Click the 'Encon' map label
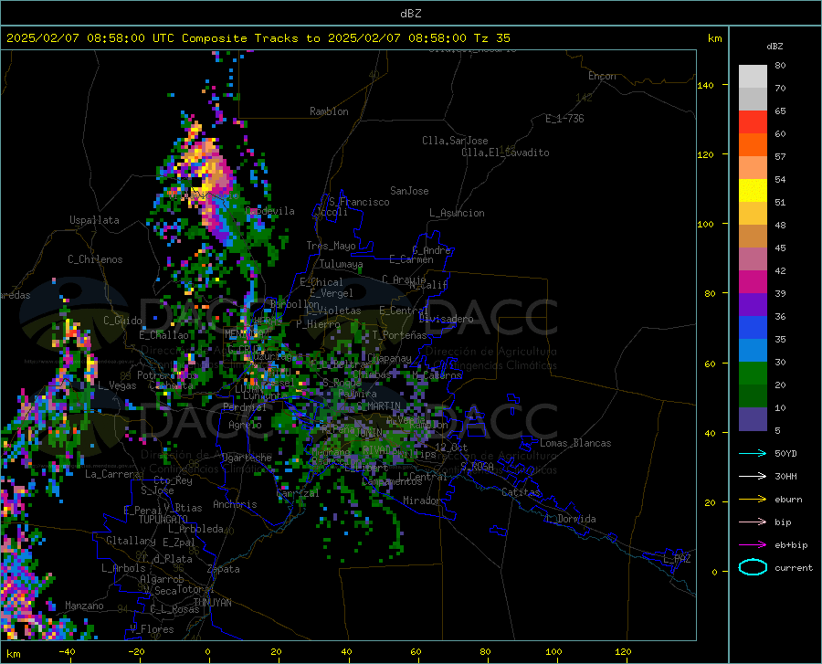The height and width of the screenshot is (664, 822). 602,76
